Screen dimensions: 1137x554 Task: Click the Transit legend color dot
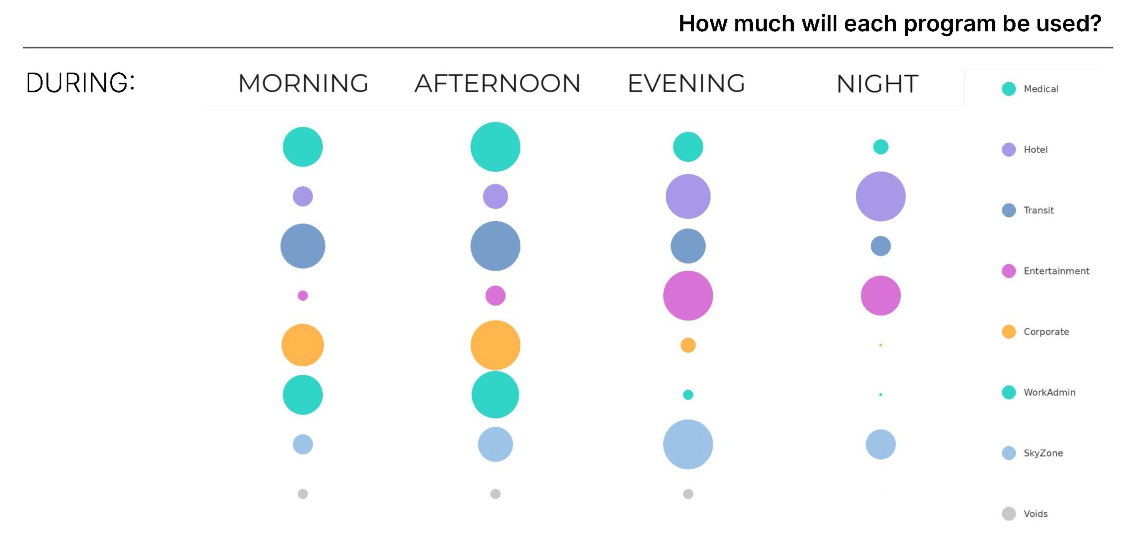coord(1009,210)
